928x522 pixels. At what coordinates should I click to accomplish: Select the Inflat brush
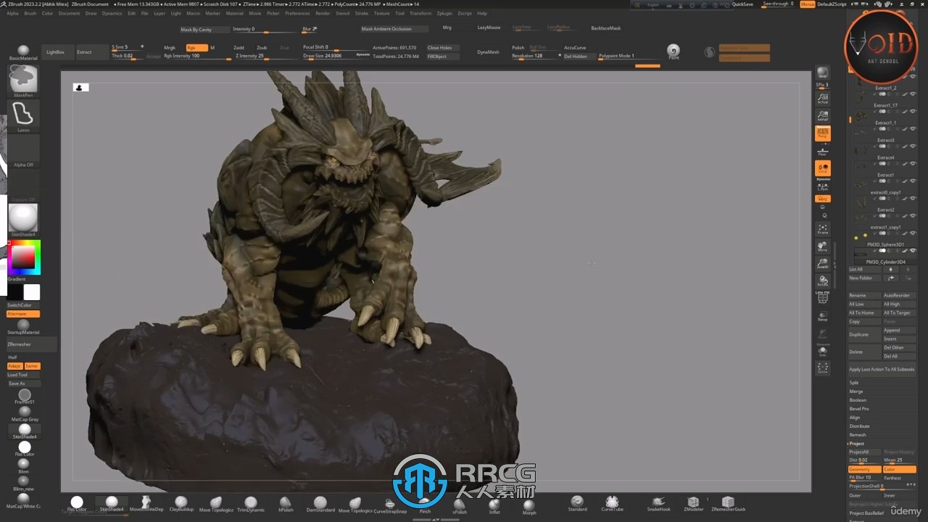point(494,505)
